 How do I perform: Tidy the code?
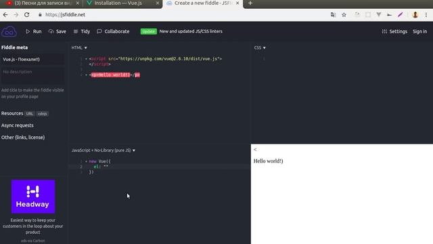pyautogui.click(x=82, y=32)
